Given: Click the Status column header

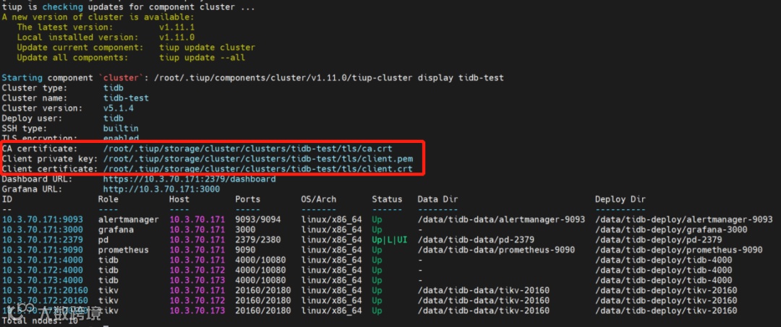Looking at the screenshot, I should [x=387, y=199].
